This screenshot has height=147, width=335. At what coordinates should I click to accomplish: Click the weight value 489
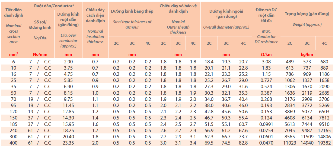pyautogui.click(x=290, y=62)
